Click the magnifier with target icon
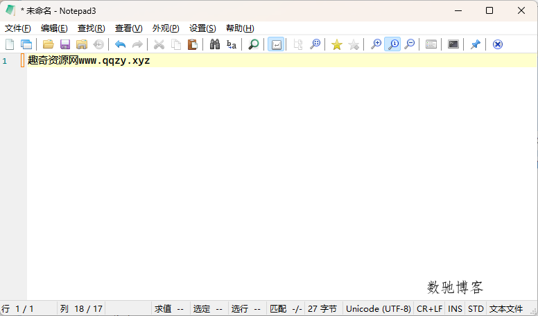This screenshot has width=538, height=316. (x=315, y=44)
